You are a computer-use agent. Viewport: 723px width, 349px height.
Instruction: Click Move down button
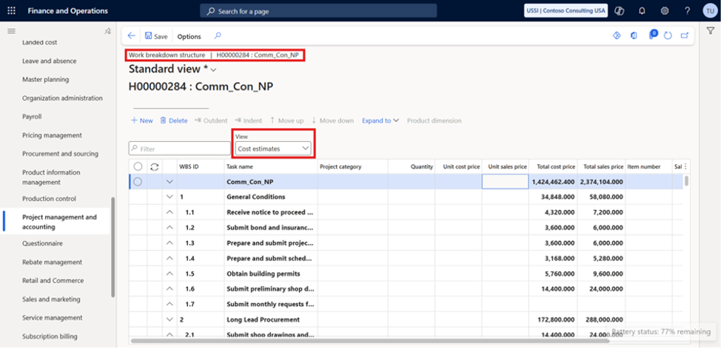pos(332,121)
